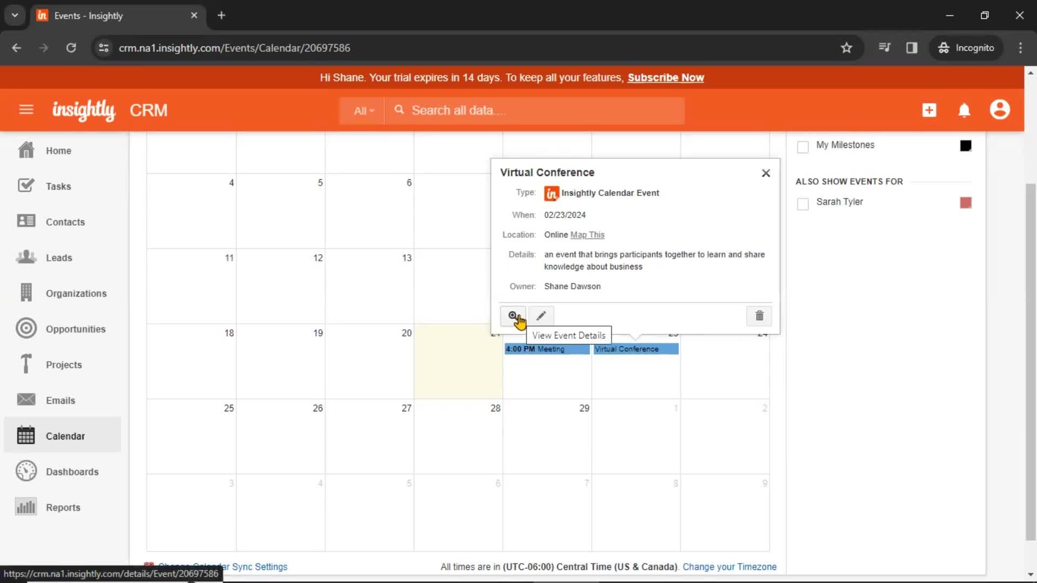This screenshot has height=583, width=1037.
Task: Expand the navigation hamburger menu
Action: tap(26, 110)
